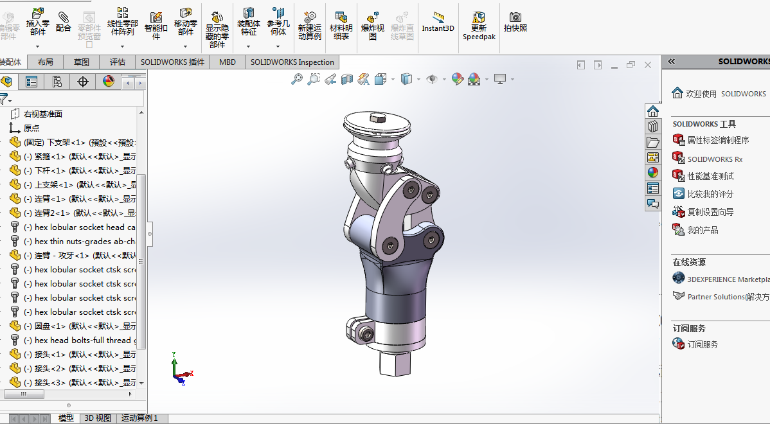Select the Mate (配合) tool
The height and width of the screenshot is (424, 770).
[64, 22]
